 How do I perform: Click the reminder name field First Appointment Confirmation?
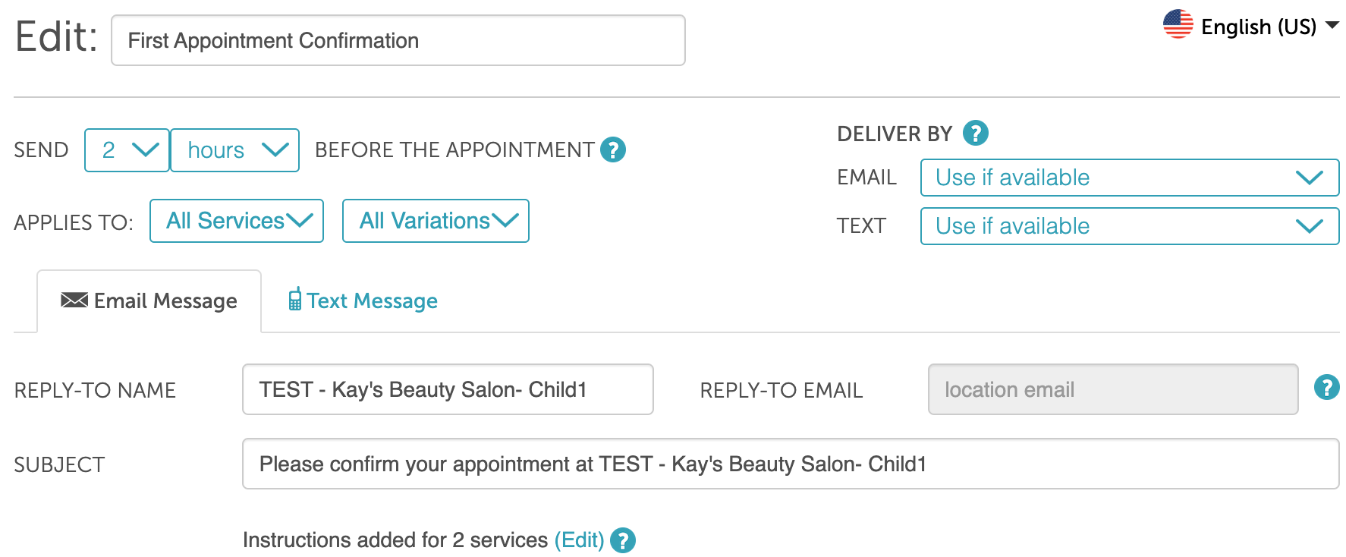point(398,40)
